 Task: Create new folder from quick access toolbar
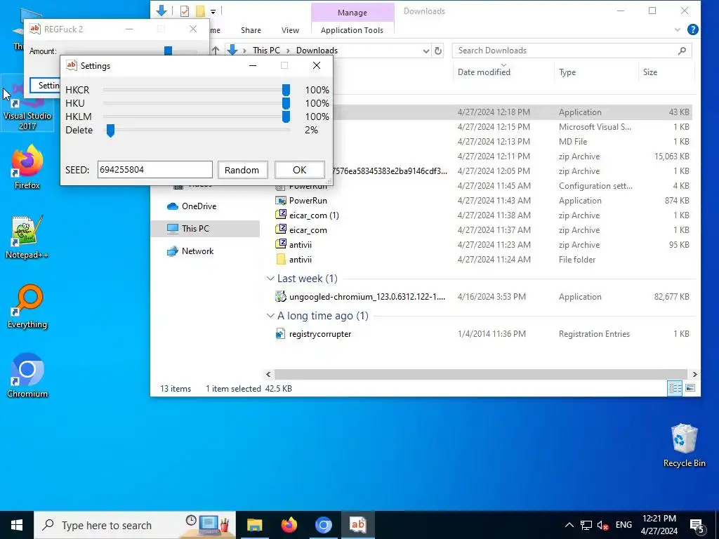coord(200,11)
